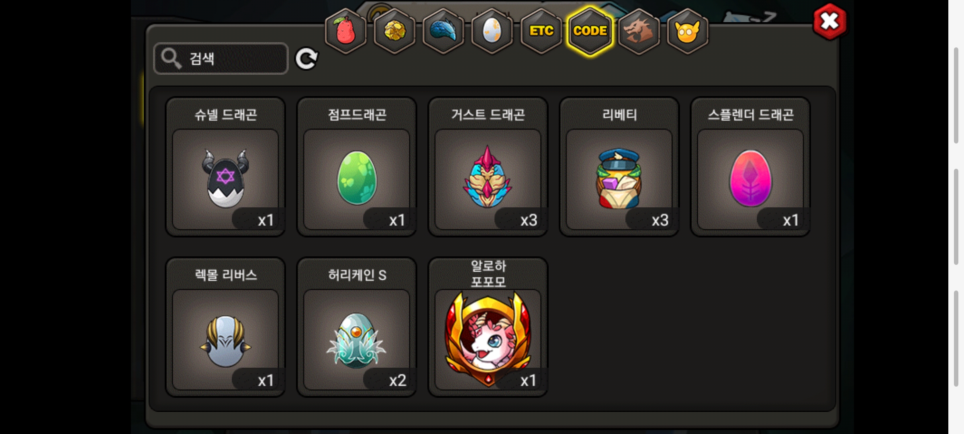Select the 리베티 egg with cap
Image resolution: width=964 pixels, height=434 pixels.
[619, 167]
